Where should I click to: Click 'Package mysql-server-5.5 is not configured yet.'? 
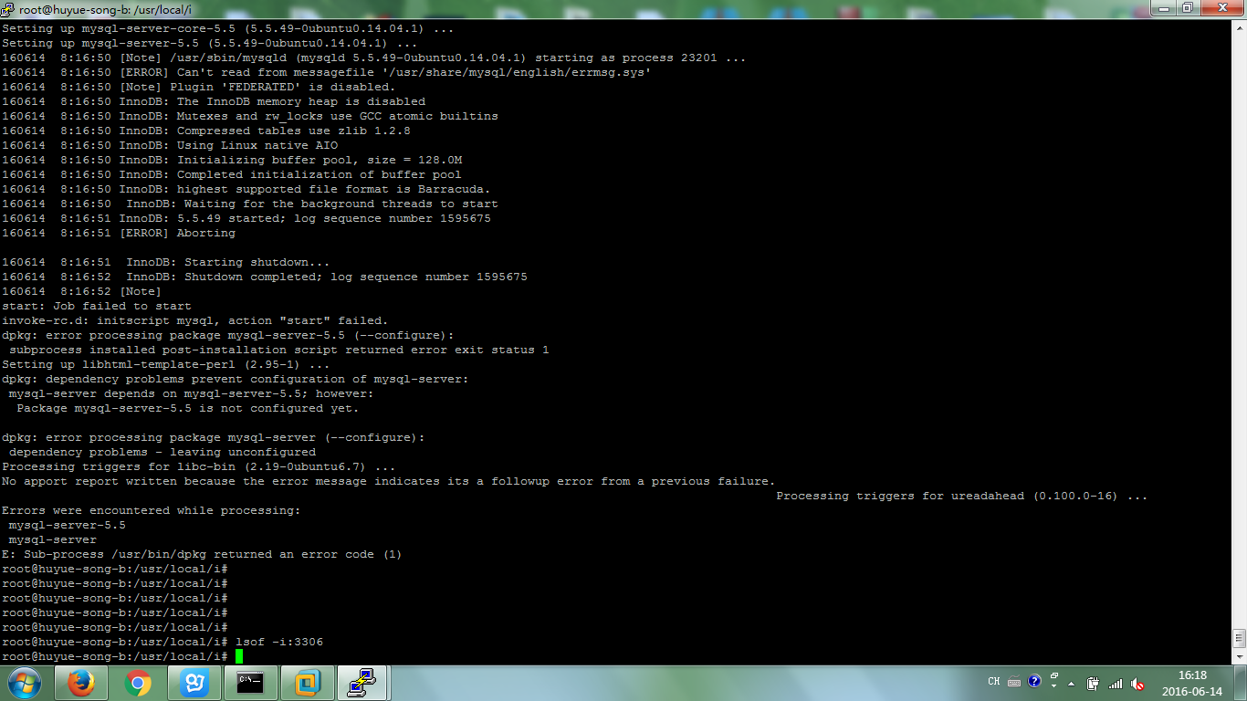188,408
